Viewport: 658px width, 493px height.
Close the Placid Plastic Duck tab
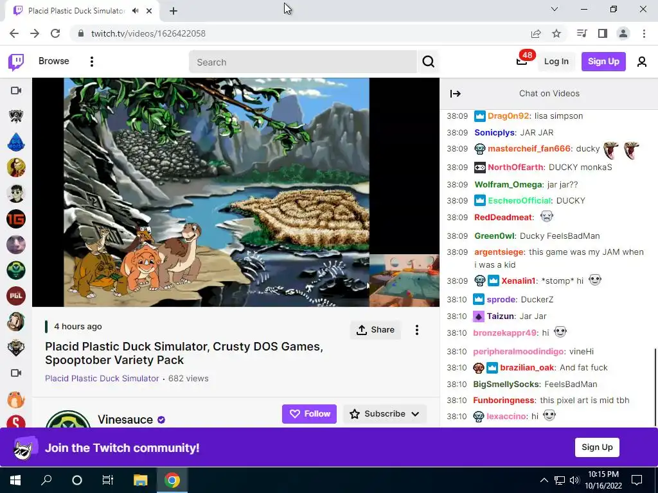coord(149,11)
